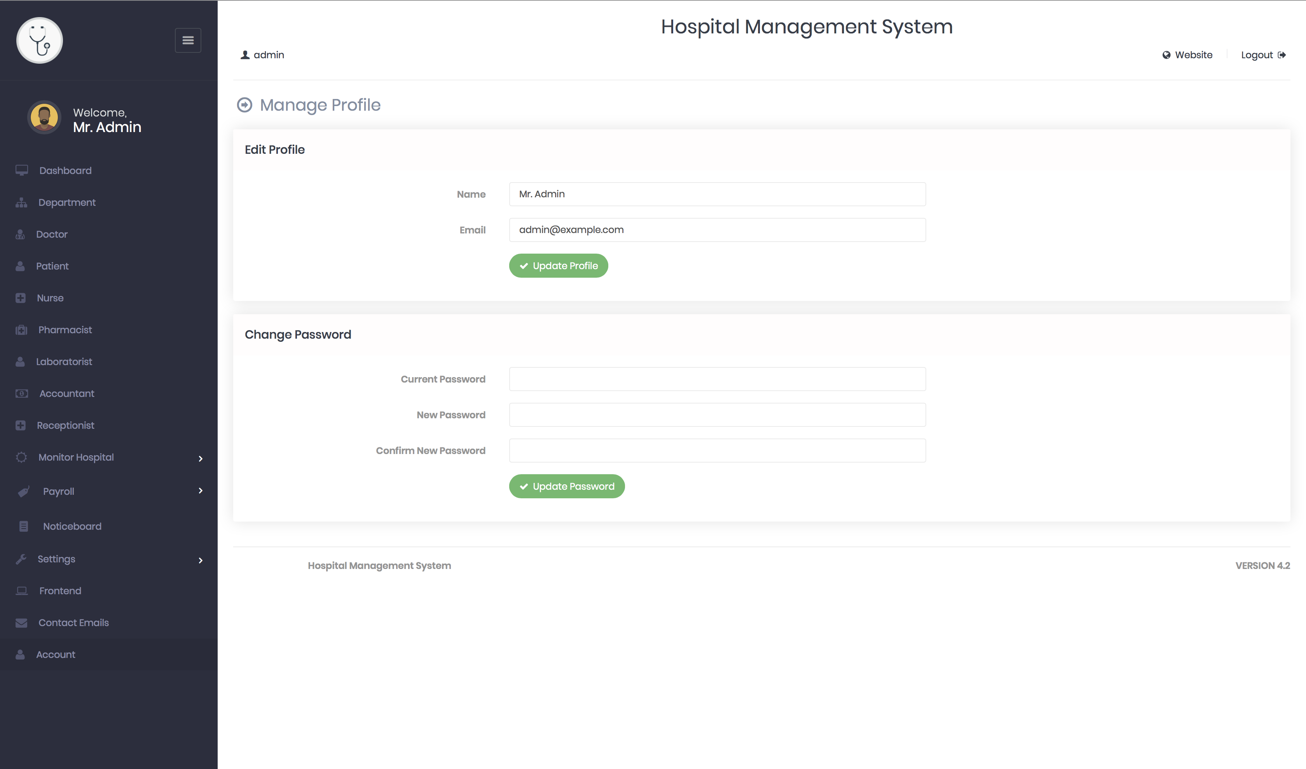This screenshot has width=1306, height=769.
Task: Click the Noticeboard document icon
Action: [24, 527]
